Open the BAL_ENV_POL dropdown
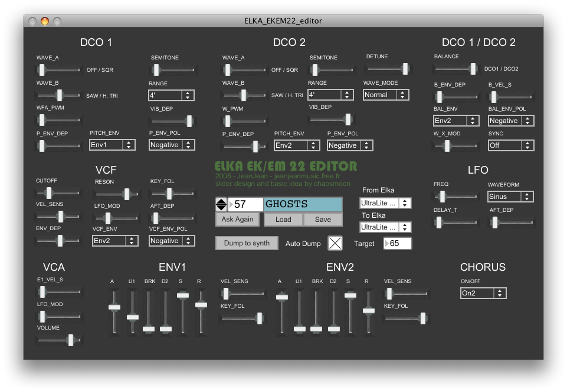The width and height of the screenshot is (567, 392). [511, 121]
